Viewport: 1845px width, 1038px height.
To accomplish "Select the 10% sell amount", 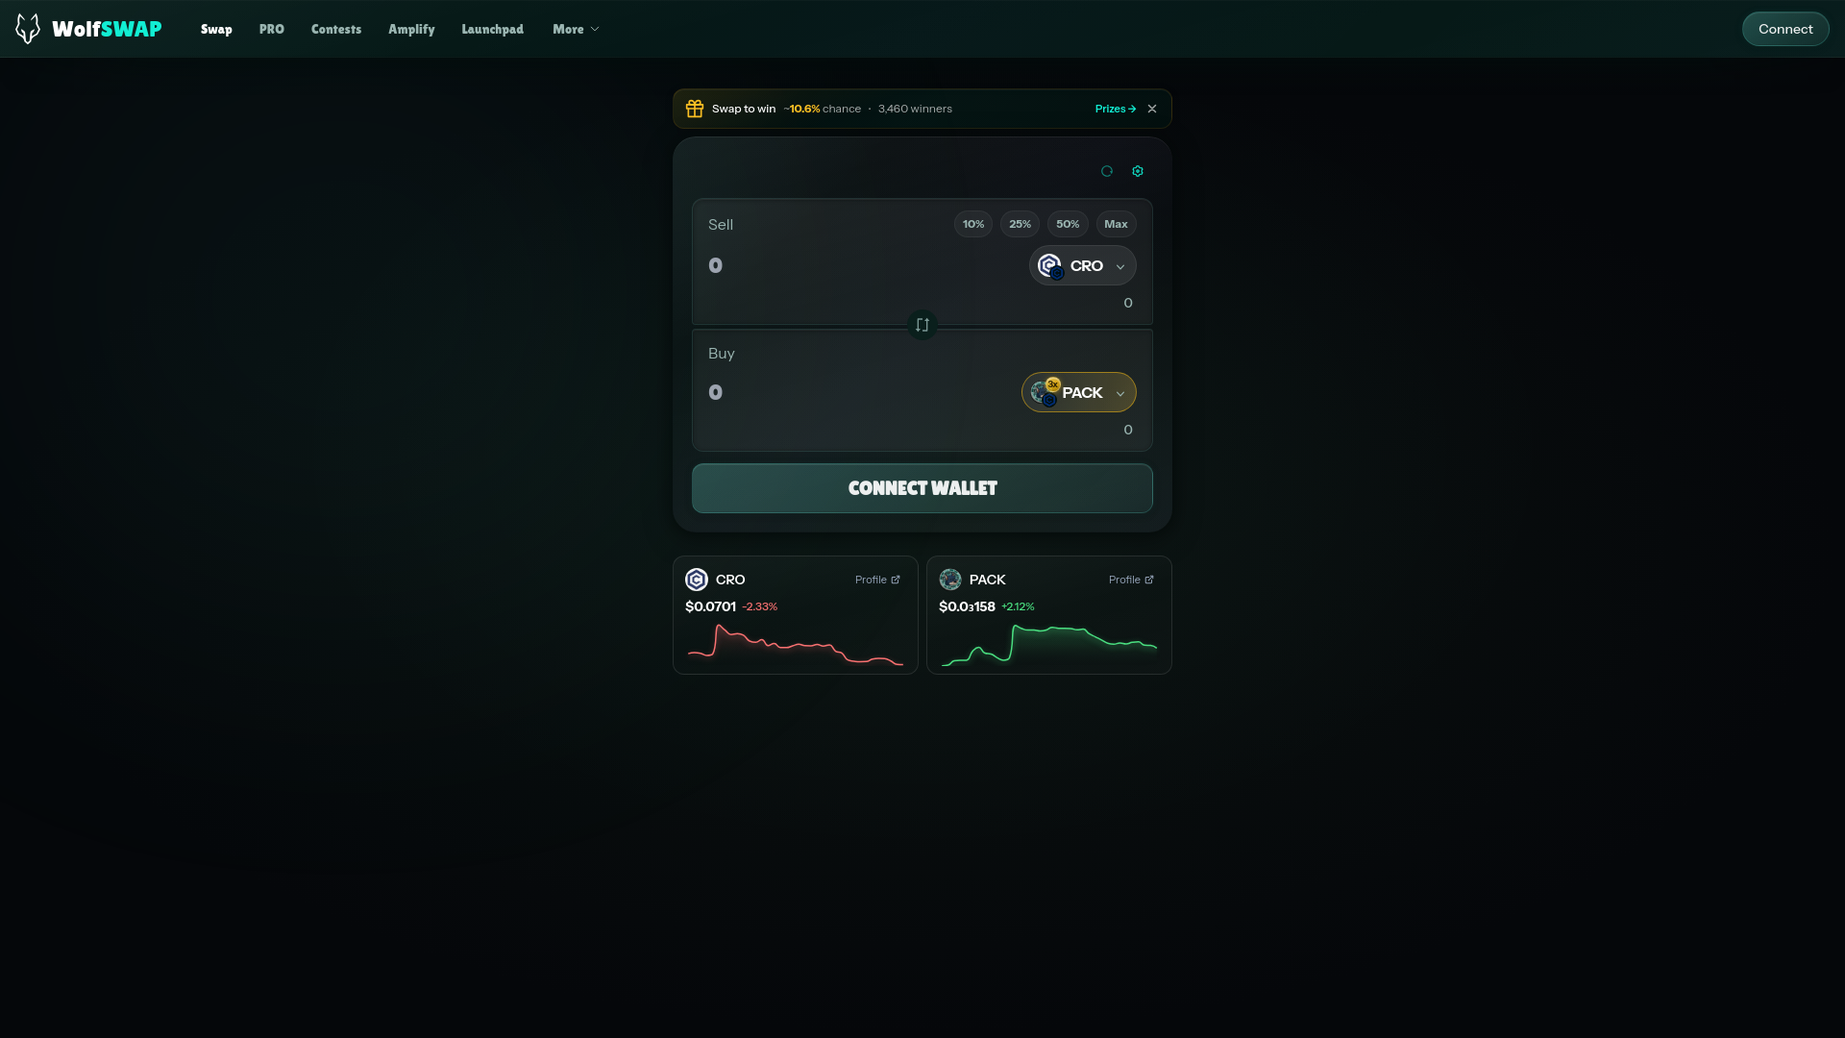I will (973, 224).
